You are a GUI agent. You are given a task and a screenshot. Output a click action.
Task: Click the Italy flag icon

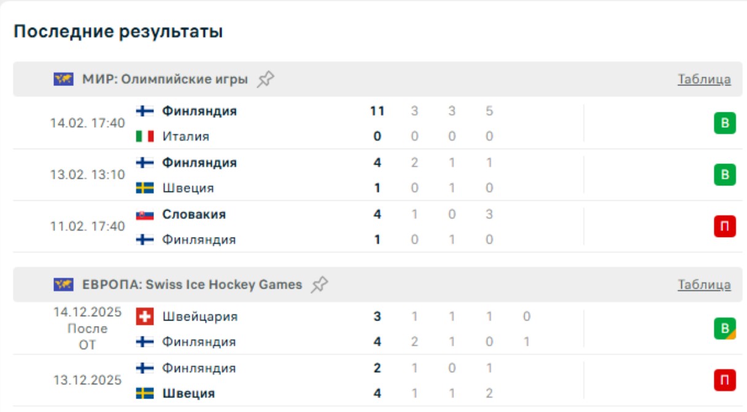point(145,136)
